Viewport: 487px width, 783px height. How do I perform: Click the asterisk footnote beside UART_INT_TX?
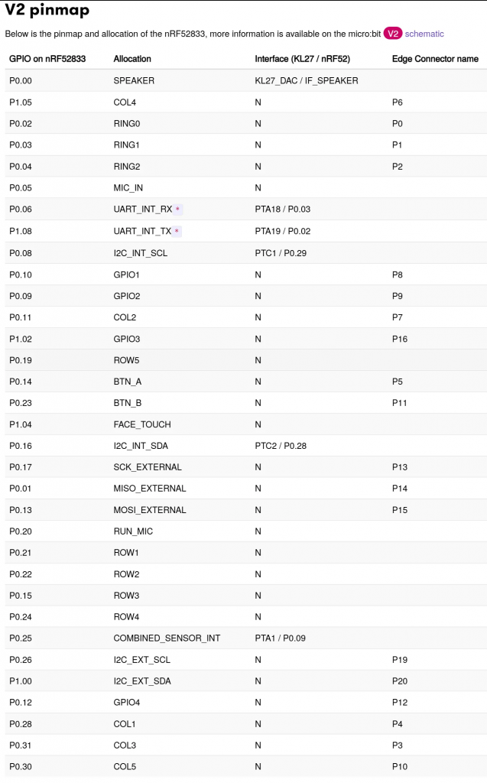point(177,231)
